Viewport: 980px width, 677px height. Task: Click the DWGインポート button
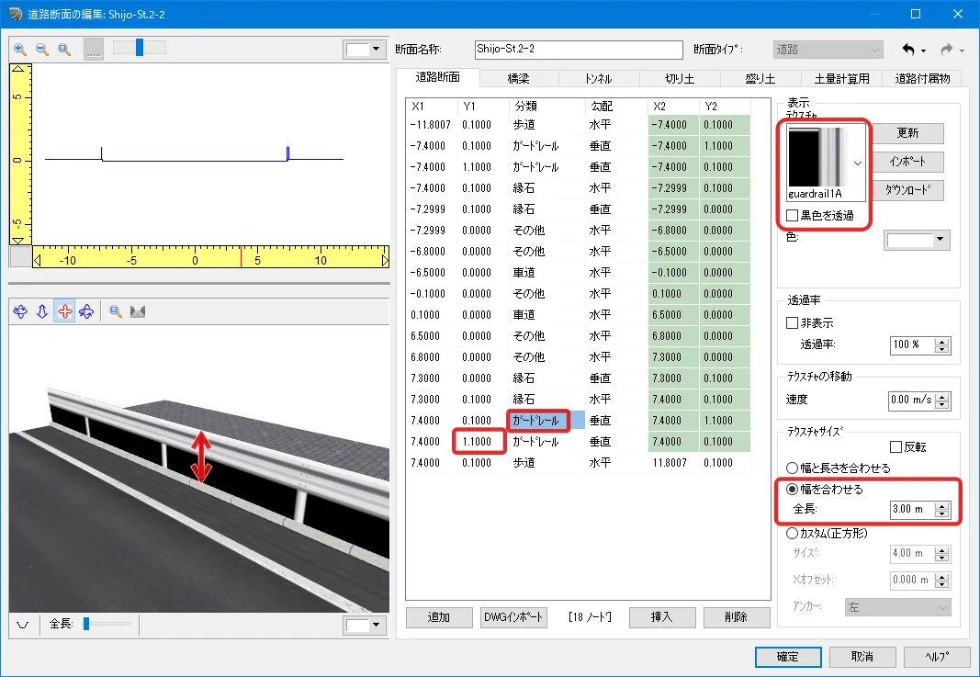[514, 617]
